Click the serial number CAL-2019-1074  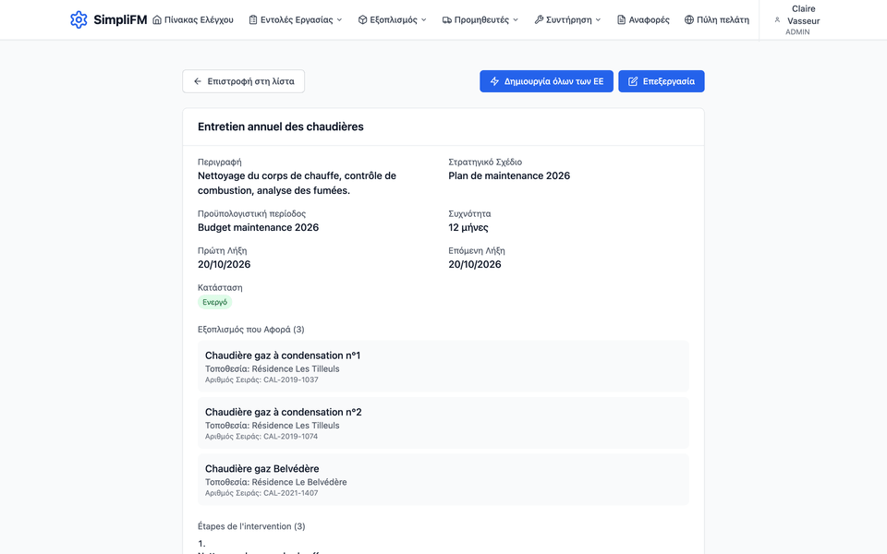pyautogui.click(x=291, y=437)
